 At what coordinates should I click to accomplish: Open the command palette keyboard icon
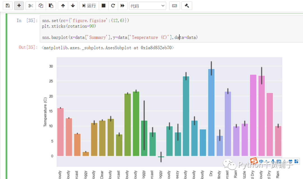(175, 6)
